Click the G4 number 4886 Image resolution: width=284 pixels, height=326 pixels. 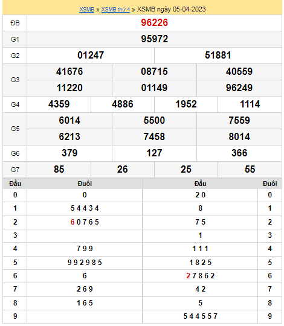coord(122,104)
